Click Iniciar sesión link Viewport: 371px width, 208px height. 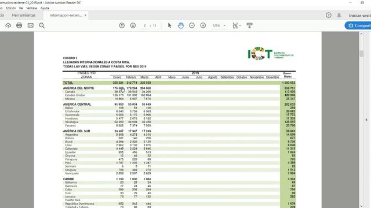coord(360,16)
